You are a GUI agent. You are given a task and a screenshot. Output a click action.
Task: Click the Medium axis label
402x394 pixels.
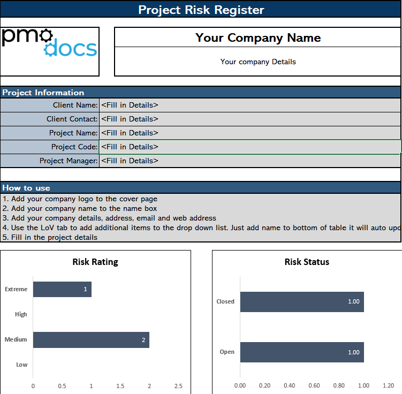pyautogui.click(x=16, y=339)
